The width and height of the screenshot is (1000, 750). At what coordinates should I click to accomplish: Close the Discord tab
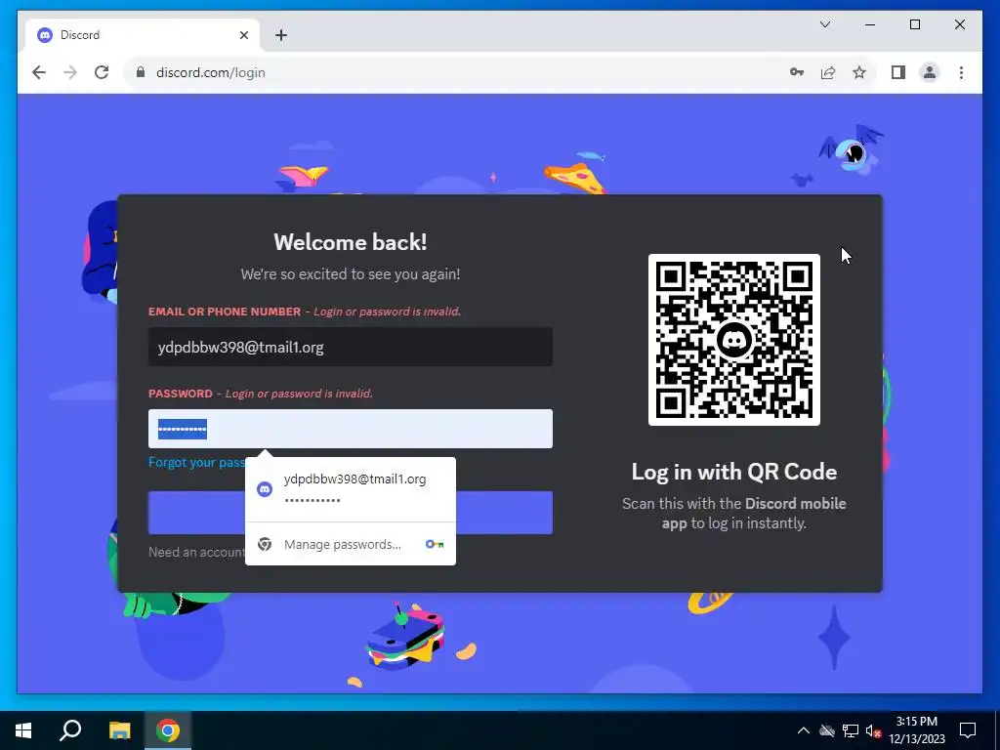pos(243,35)
